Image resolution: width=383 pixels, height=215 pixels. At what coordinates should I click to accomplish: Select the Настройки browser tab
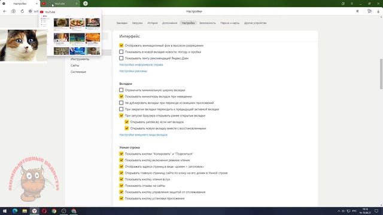click(x=20, y=4)
